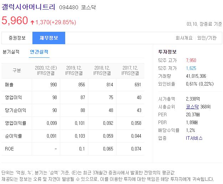Image resolution: width=223 pixels, height=184 pixels.
Task: Click 52주 저가 value 1,625
Action: coord(191,68)
